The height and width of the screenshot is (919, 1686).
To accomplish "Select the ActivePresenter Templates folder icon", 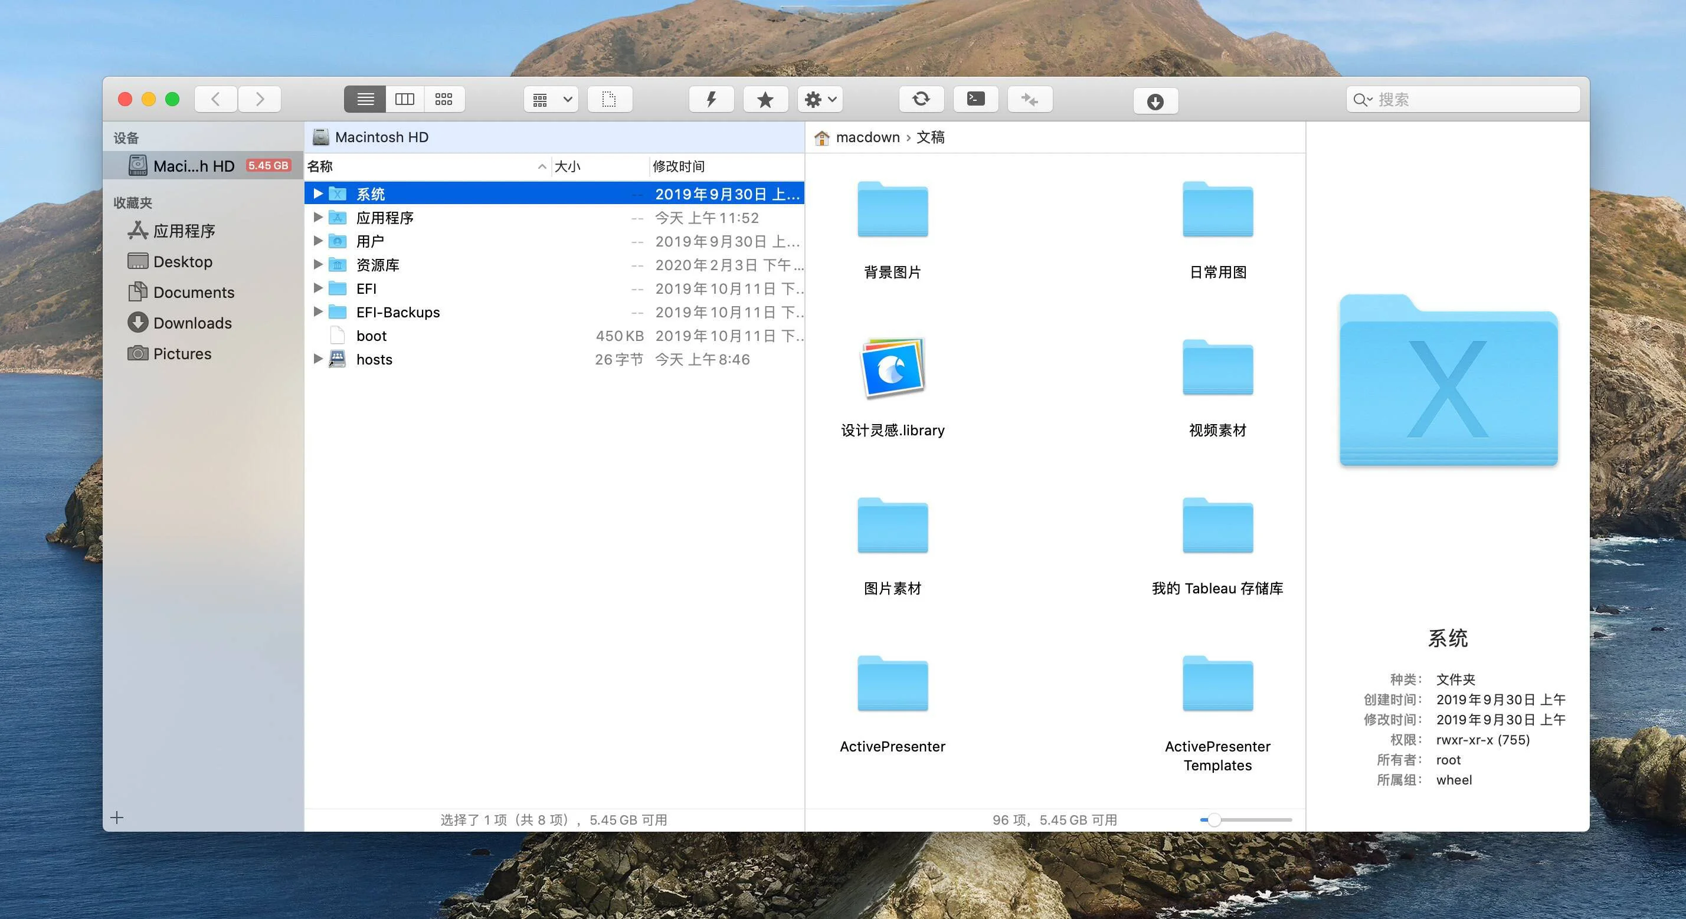I will (x=1217, y=684).
